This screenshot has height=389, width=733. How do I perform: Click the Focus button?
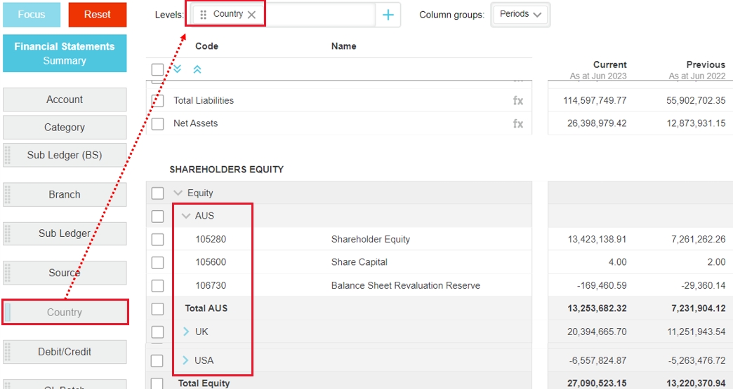click(x=32, y=15)
